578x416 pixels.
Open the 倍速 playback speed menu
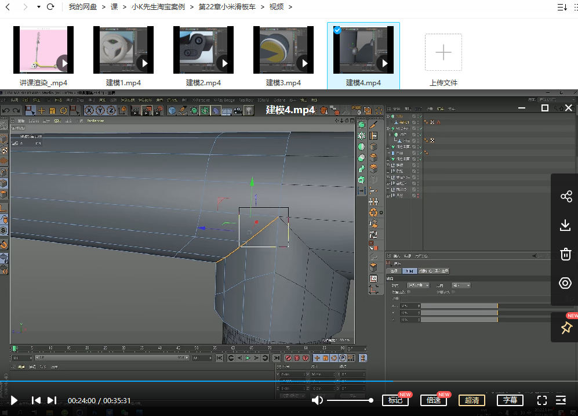(x=434, y=400)
